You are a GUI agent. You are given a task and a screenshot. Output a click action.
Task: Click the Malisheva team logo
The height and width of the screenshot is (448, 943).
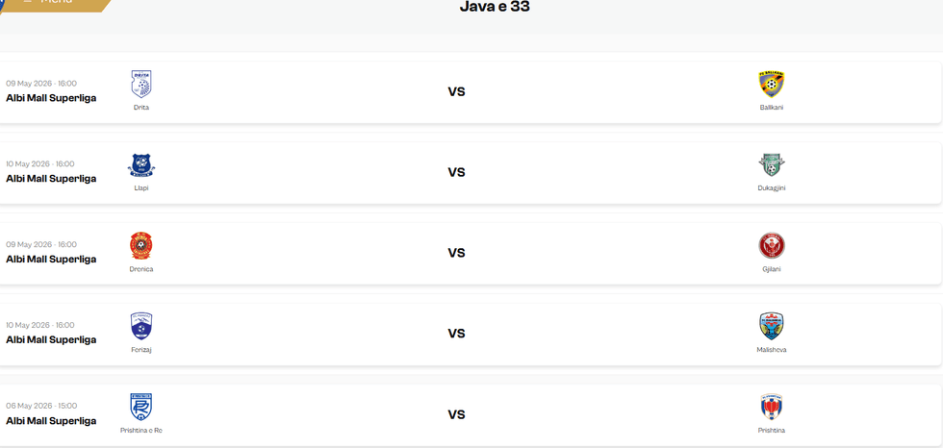[x=772, y=326]
